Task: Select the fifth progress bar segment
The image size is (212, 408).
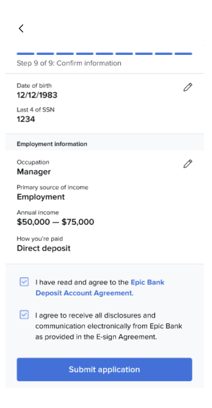Action: coord(104,54)
